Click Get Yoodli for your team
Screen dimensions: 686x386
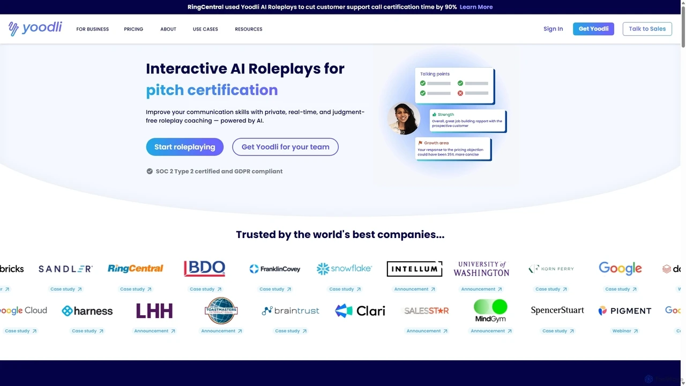pos(285,147)
